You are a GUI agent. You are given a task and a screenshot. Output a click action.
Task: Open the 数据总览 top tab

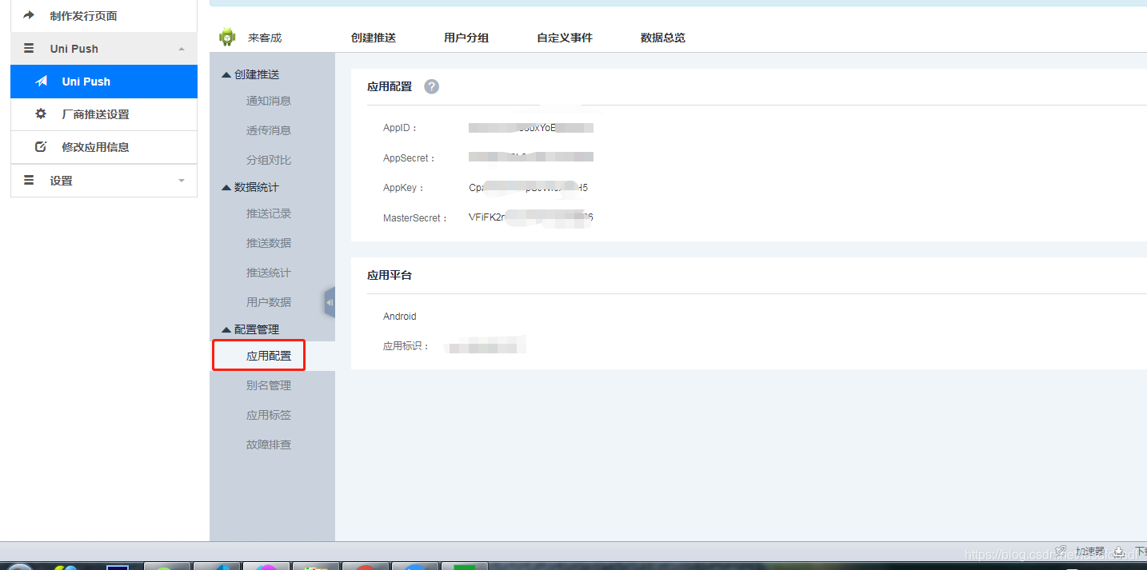coord(663,38)
